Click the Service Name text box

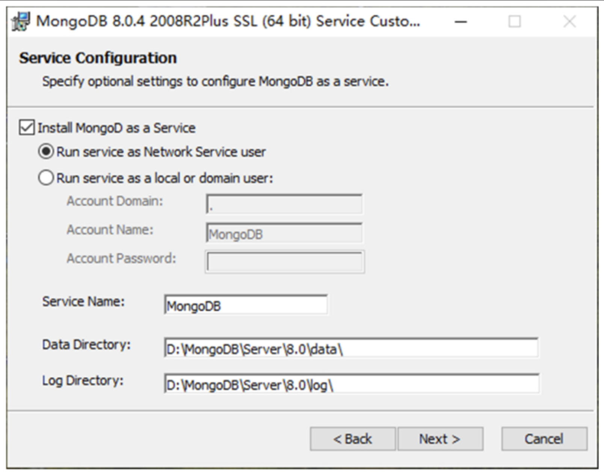(x=246, y=305)
